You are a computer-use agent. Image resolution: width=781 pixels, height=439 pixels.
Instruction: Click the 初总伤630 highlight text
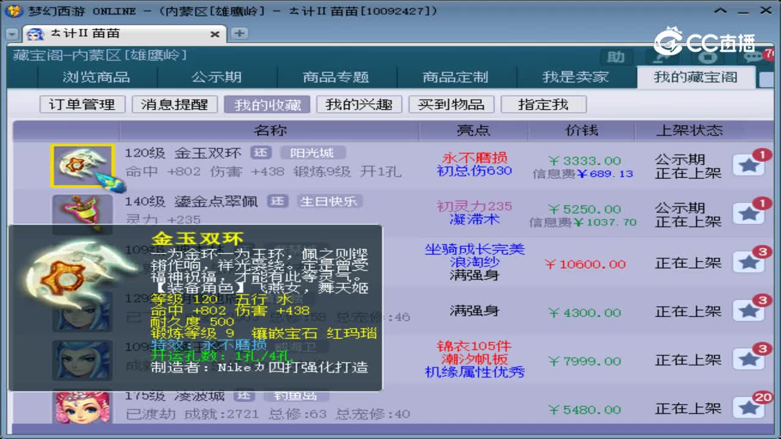(x=474, y=171)
